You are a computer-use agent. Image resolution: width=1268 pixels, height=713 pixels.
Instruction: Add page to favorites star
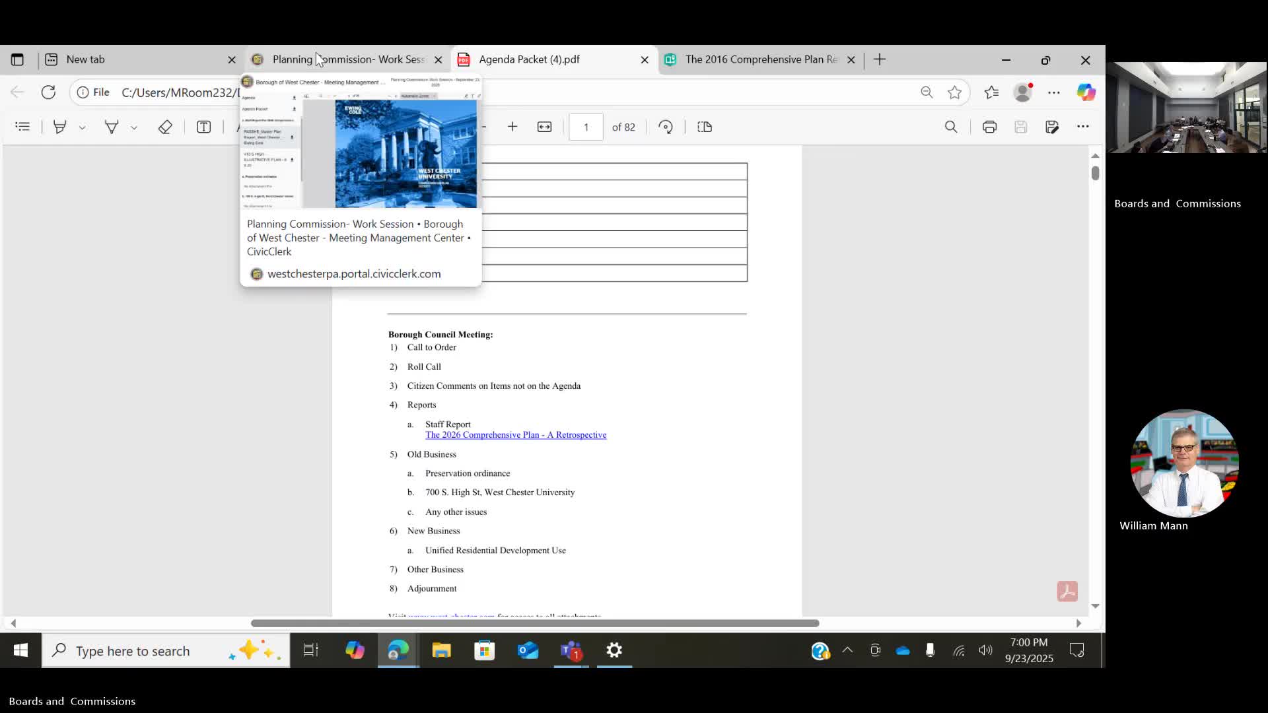point(954,92)
